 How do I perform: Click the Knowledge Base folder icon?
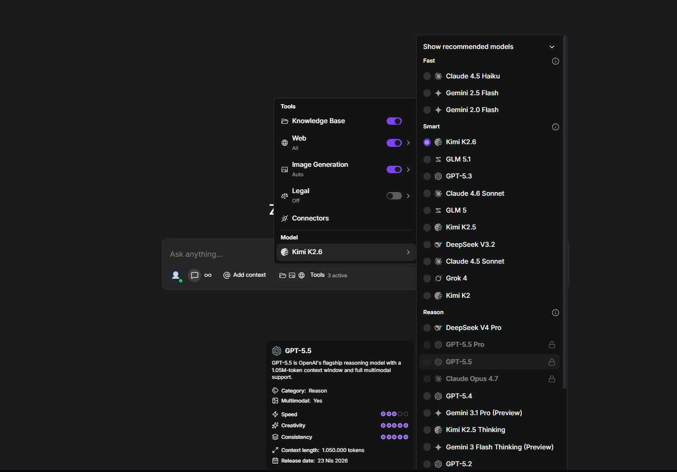pyautogui.click(x=285, y=121)
